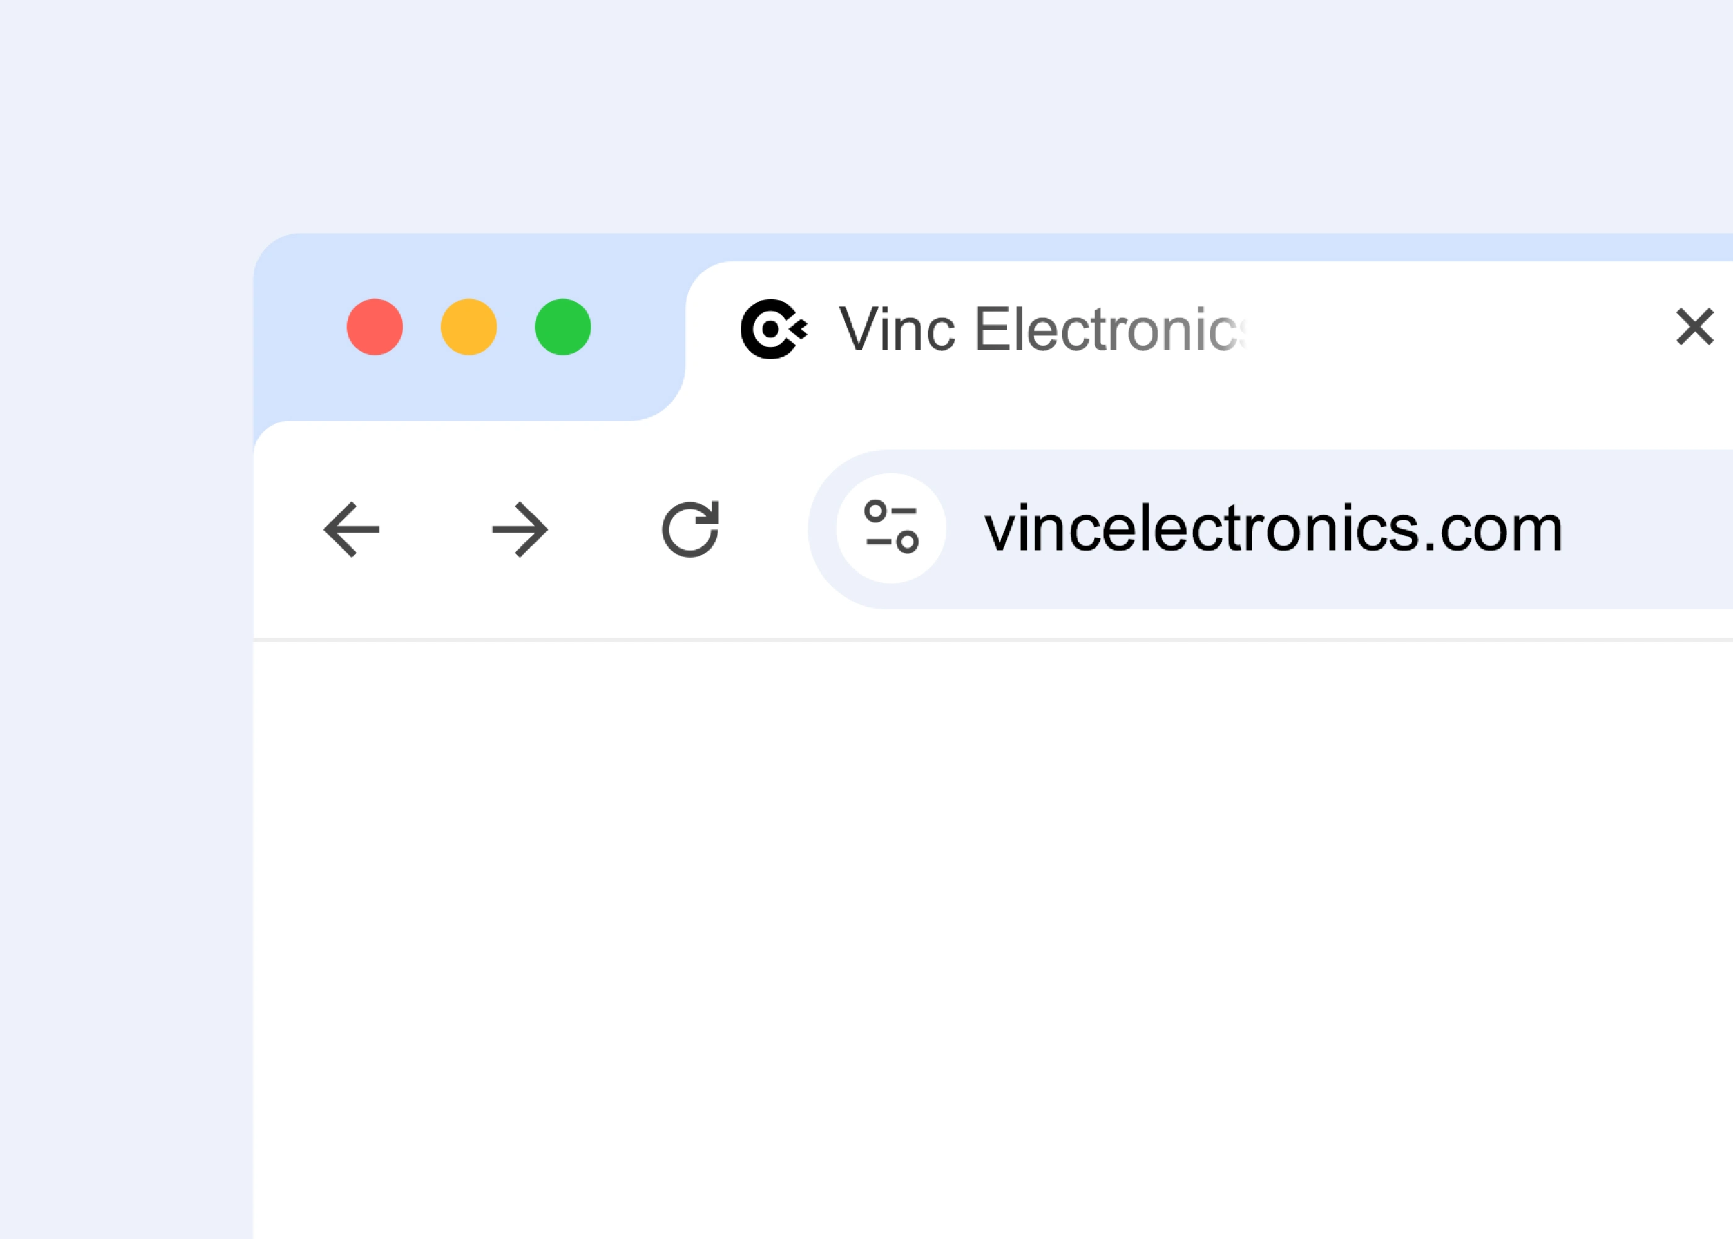This screenshot has width=1733, height=1239.
Task: Click empty tab area between title and X
Action: coord(1449,329)
